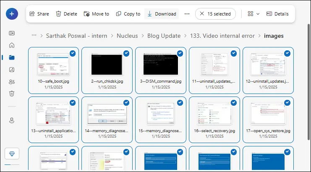The width and height of the screenshot is (311, 172).
Task: Deselect checkbox on 11--uninstall_updates file
Action: [x=234, y=54]
